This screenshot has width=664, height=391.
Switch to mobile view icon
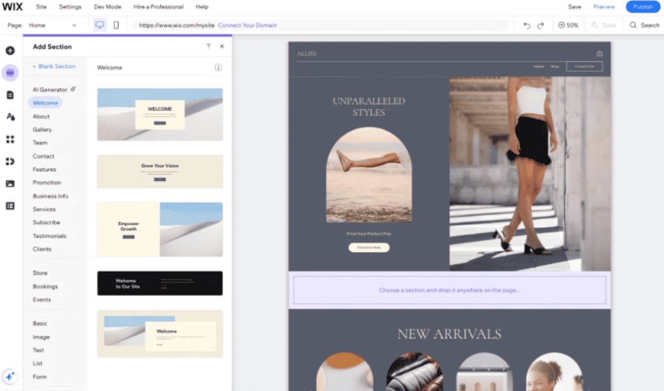pyautogui.click(x=116, y=25)
